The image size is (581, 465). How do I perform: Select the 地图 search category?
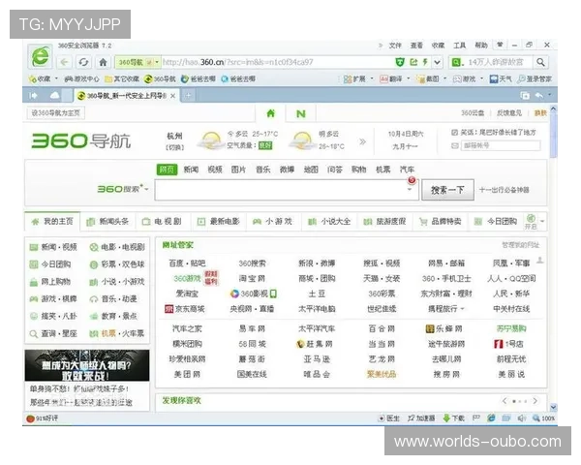(x=311, y=170)
